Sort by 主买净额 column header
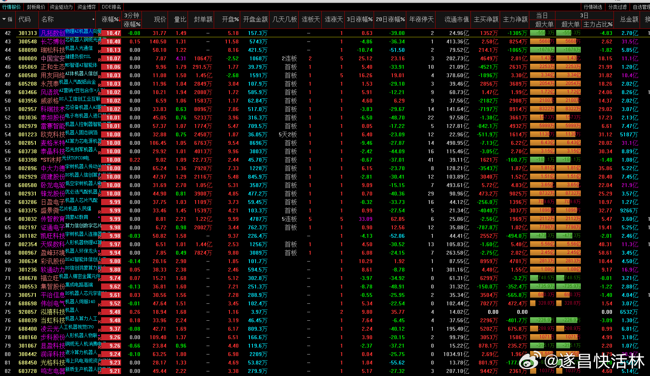The width and height of the screenshot is (650, 376). coord(486,19)
